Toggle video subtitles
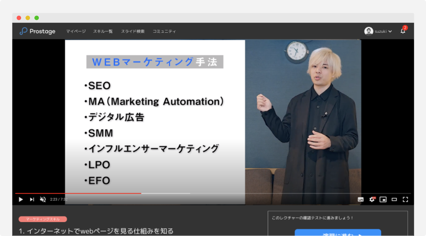This screenshot has width=426, height=236. click(361, 200)
